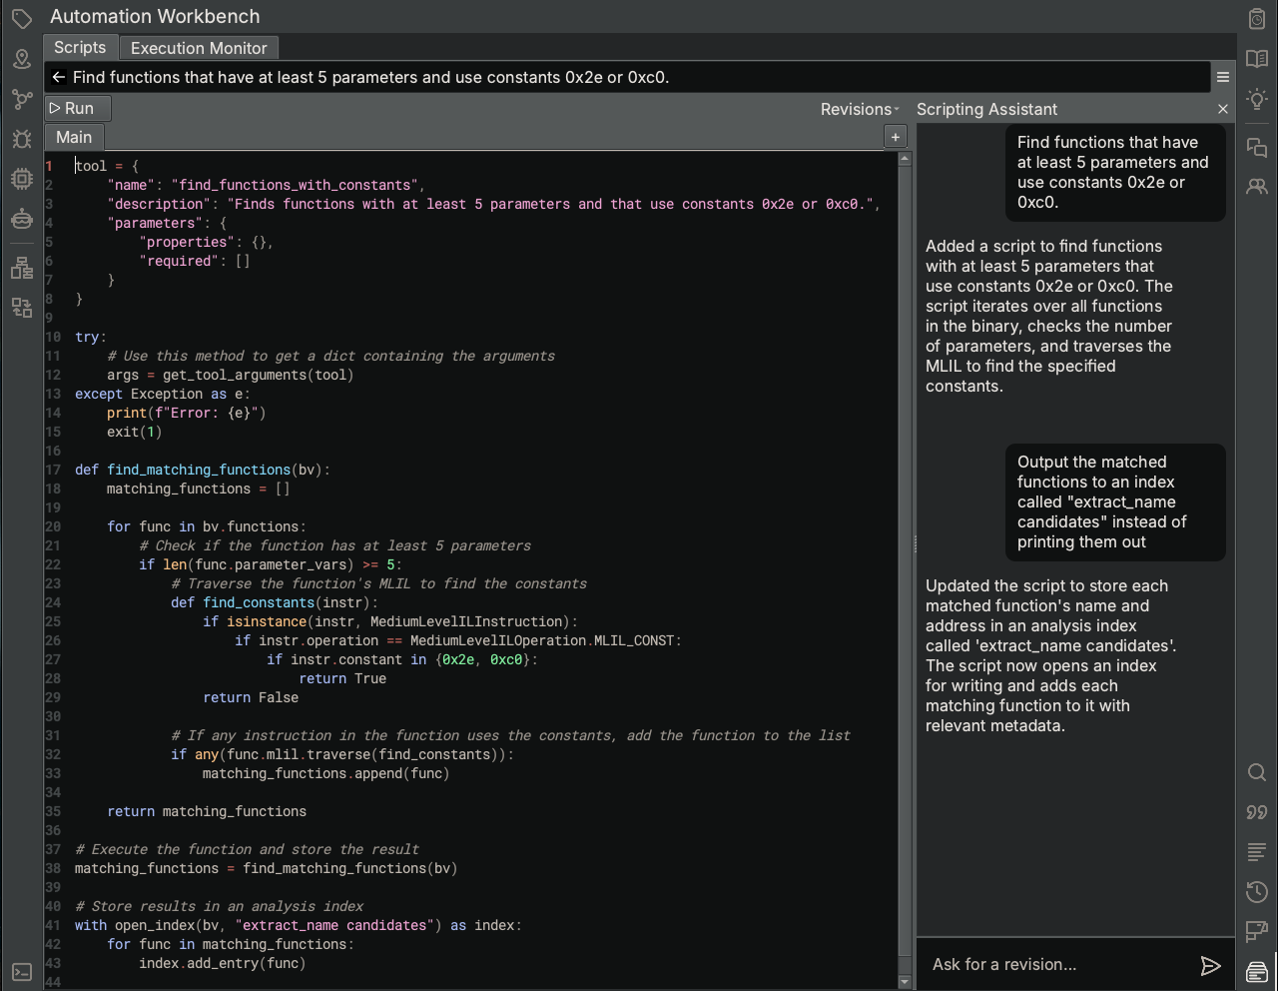Add a new script tab with plus
The image size is (1278, 991).
pyautogui.click(x=896, y=137)
